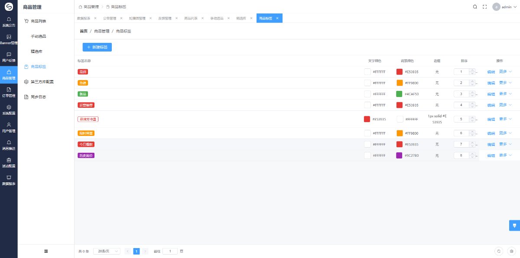The width and height of the screenshot is (520, 258).
Task: Close the 商品标签 tab
Action: [x=277, y=18]
